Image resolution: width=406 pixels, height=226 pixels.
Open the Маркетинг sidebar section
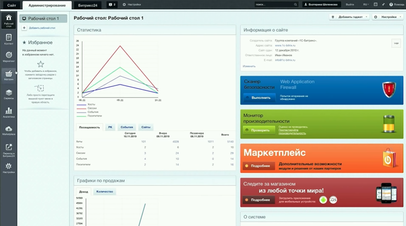tap(9, 57)
